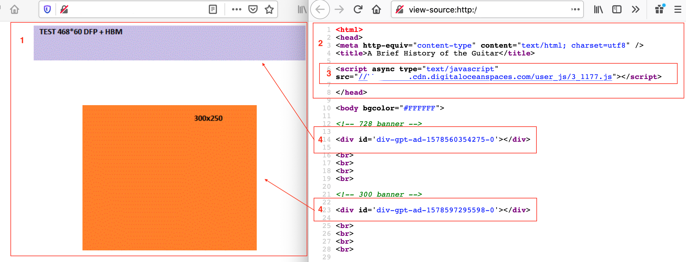Show insecure connection info for view-source page

[400, 10]
